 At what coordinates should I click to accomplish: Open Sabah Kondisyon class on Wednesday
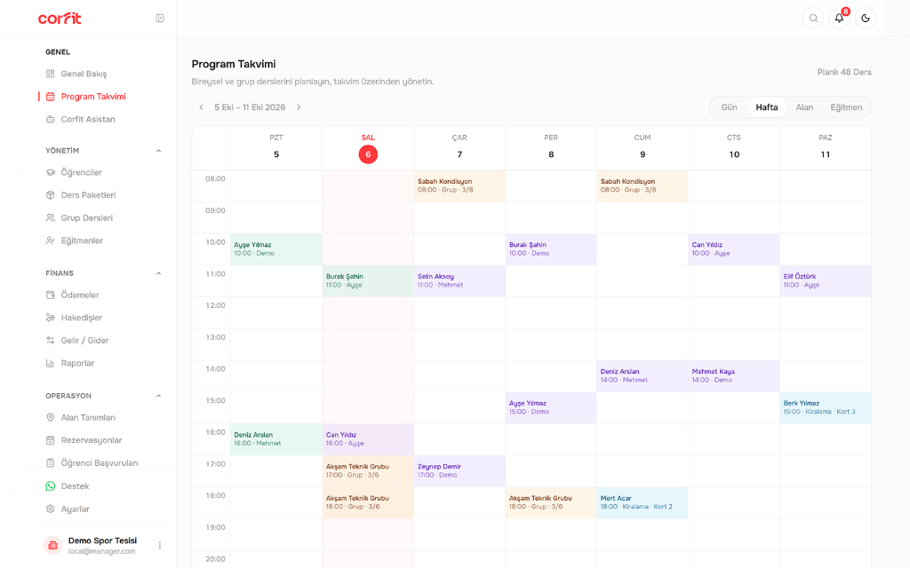[459, 186]
